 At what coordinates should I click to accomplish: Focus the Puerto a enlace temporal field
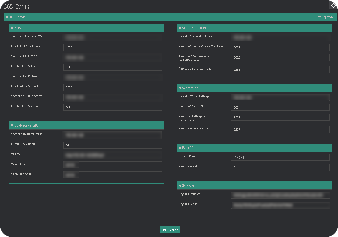280,129
